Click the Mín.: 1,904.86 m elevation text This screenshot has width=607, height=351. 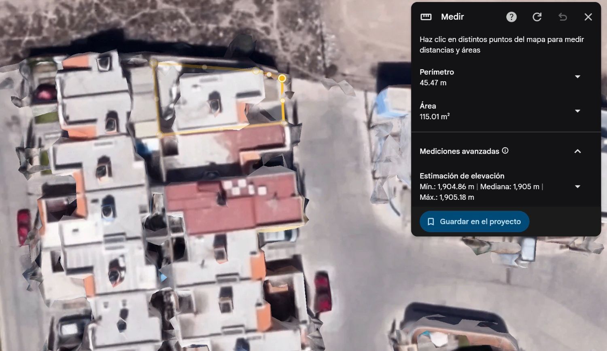click(447, 187)
